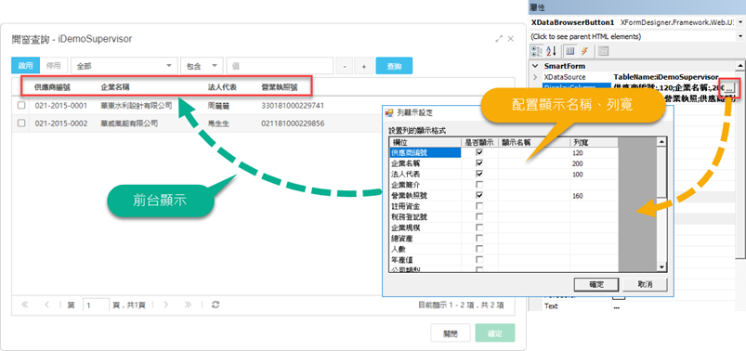Select the 啟用 tab
The height and width of the screenshot is (351, 746).
coord(25,66)
